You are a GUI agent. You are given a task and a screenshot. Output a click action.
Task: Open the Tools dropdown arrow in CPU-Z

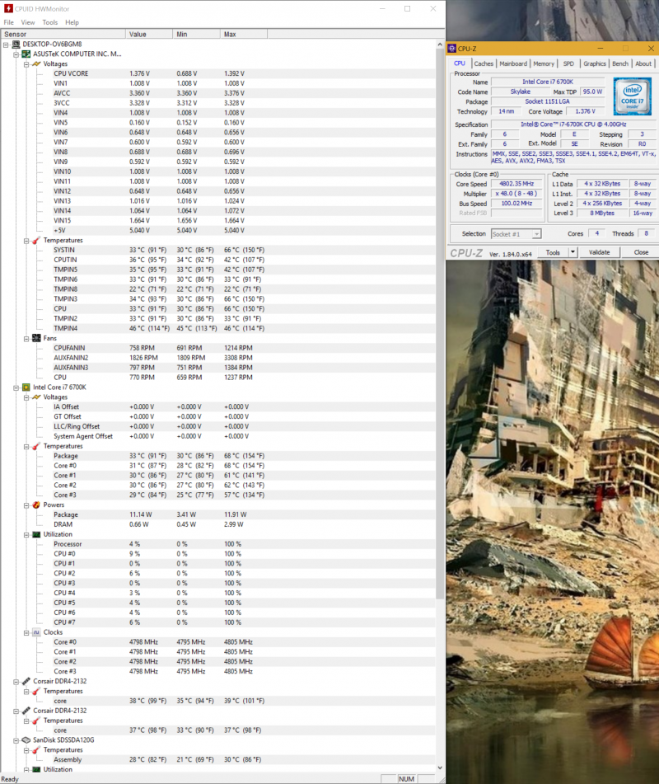pyautogui.click(x=573, y=252)
